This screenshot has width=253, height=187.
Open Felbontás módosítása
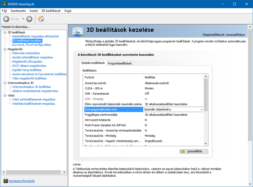click(x=26, y=53)
